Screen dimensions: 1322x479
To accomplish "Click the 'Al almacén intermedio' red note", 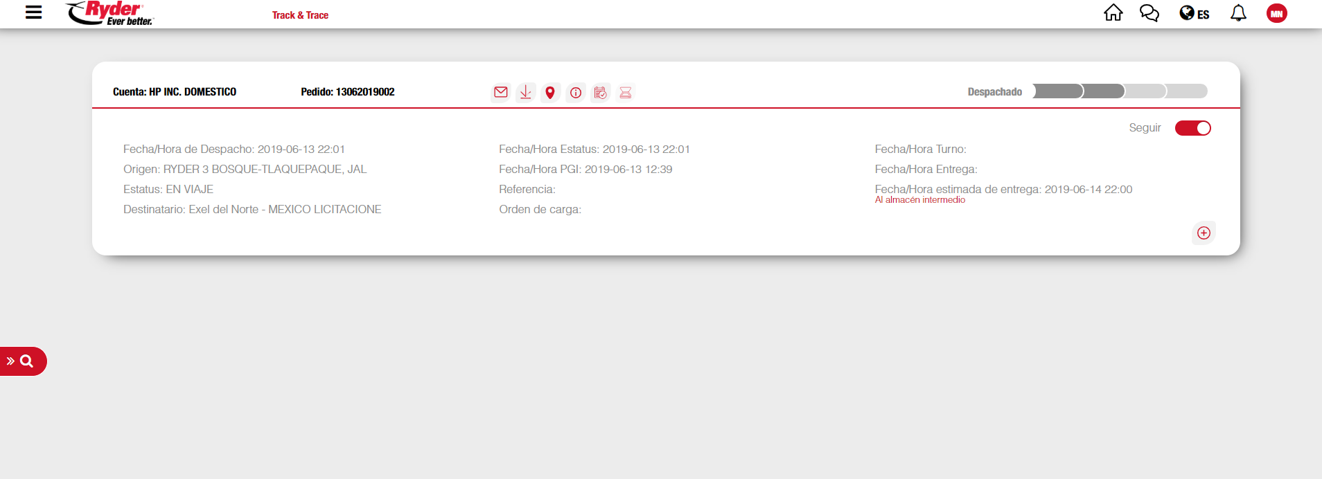I will pyautogui.click(x=919, y=200).
